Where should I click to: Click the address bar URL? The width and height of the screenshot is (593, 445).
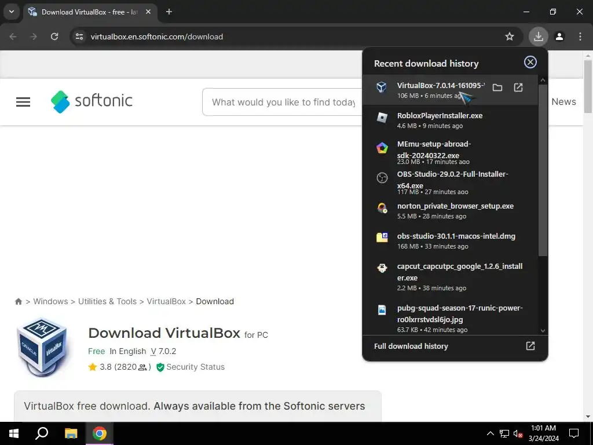pyautogui.click(x=156, y=37)
